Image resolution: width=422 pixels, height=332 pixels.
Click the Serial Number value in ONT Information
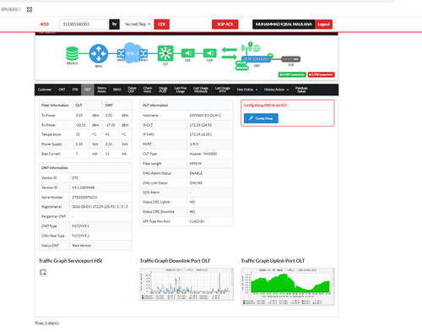click(x=84, y=197)
